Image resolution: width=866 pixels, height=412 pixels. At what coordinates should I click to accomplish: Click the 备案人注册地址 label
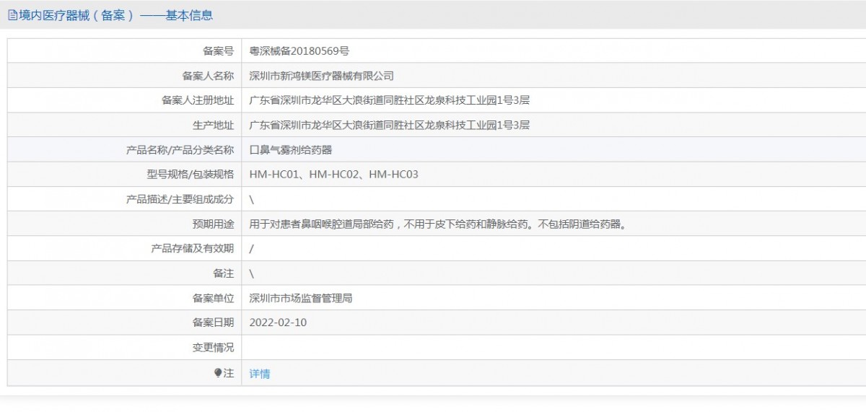[198, 100]
